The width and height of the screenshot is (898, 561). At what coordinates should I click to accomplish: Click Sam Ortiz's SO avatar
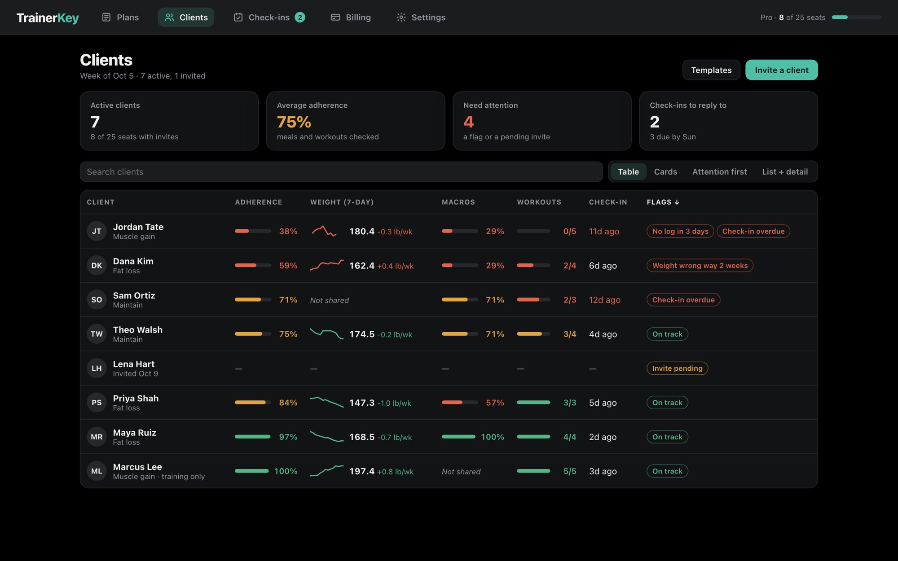coord(97,300)
